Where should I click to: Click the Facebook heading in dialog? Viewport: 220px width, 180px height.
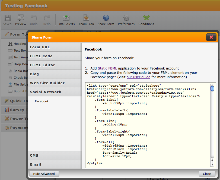pyautogui.click(x=93, y=49)
